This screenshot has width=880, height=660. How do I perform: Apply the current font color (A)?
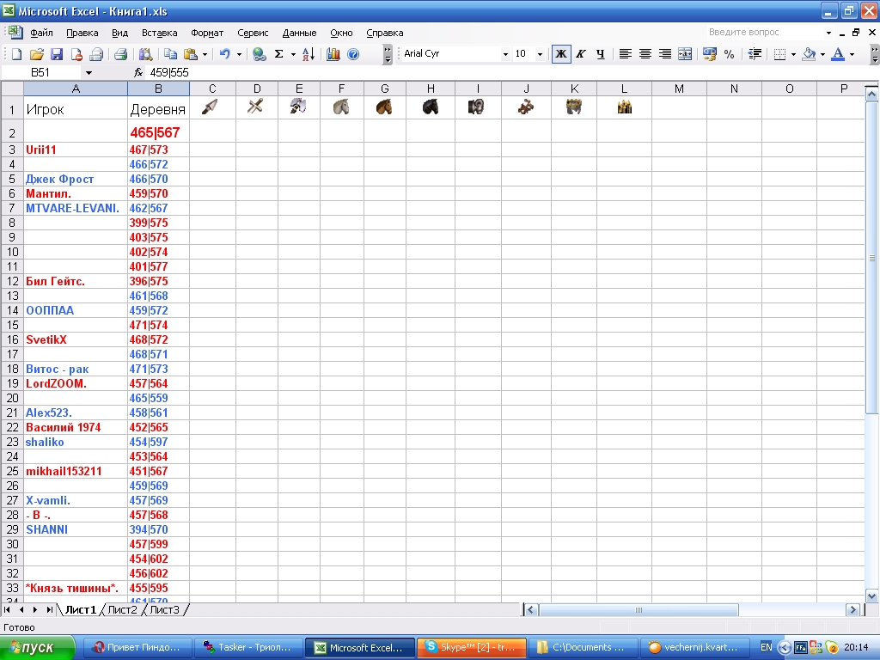point(838,54)
